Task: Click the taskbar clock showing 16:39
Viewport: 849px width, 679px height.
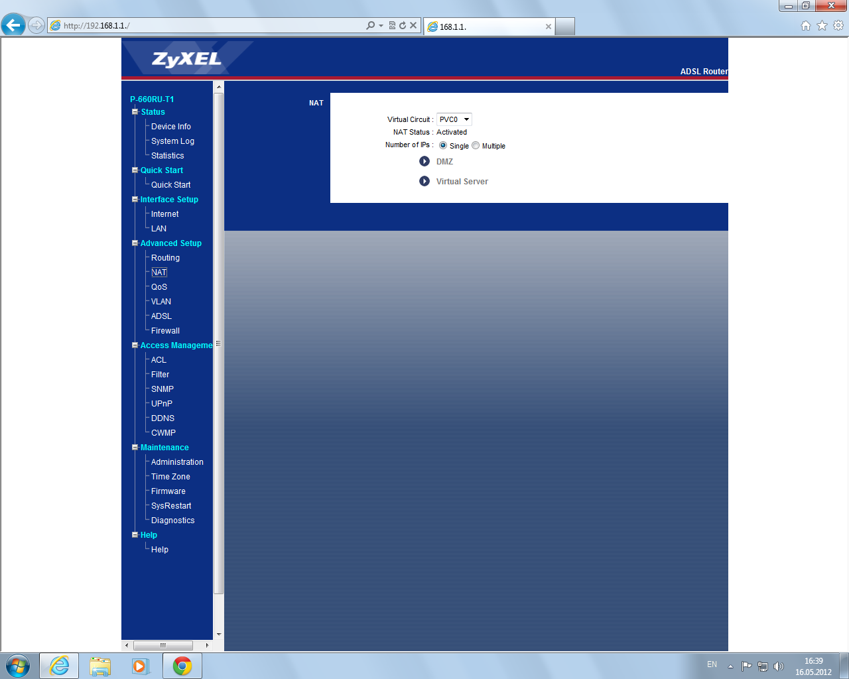Action: [x=813, y=666]
